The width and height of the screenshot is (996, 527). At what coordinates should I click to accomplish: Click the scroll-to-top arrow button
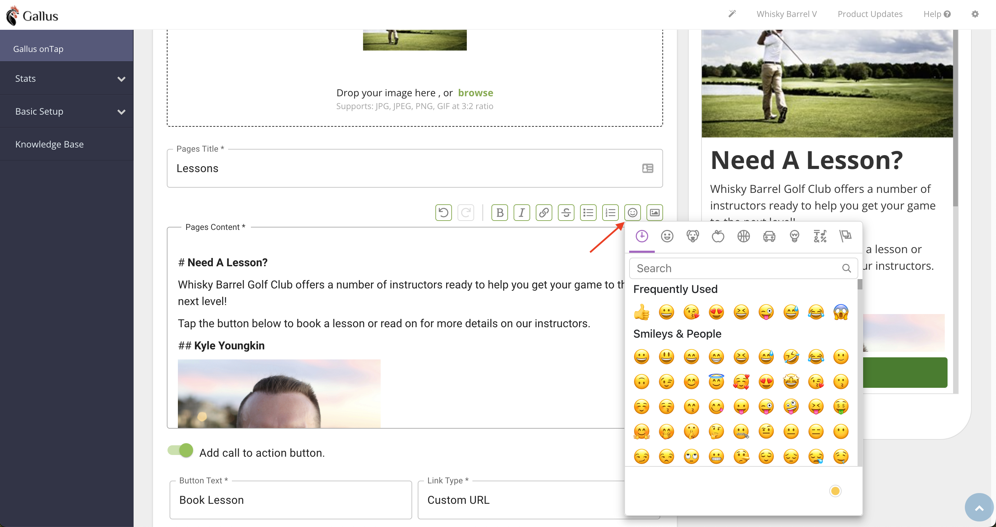click(979, 508)
